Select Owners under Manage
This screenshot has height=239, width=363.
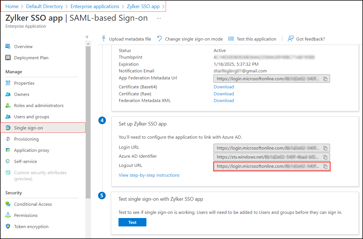pyautogui.click(x=22, y=94)
